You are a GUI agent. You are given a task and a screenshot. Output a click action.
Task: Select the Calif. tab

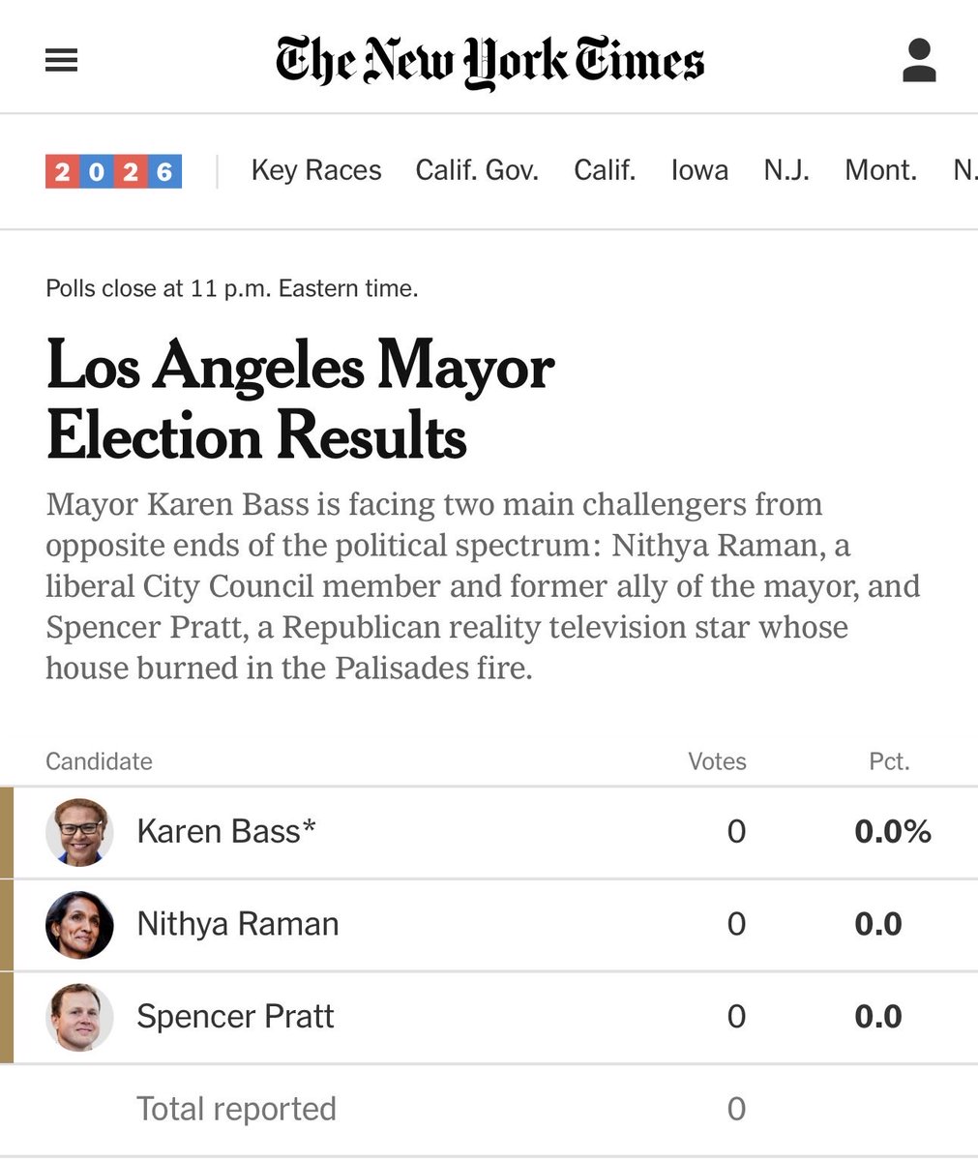(605, 170)
